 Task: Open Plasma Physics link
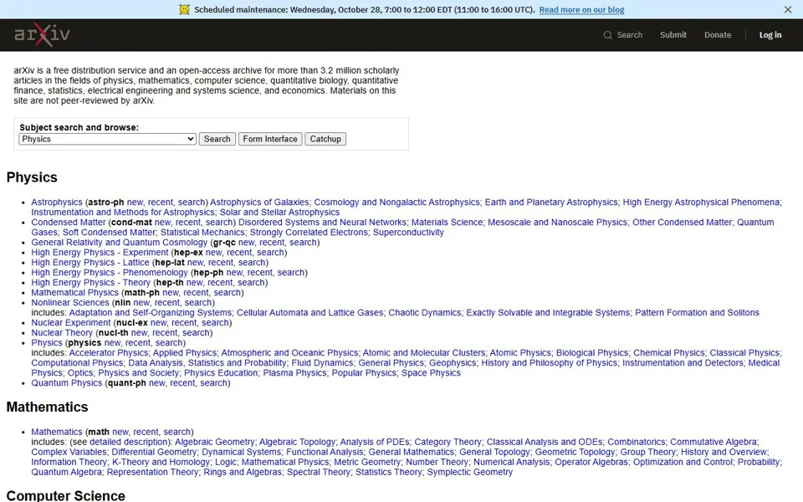(294, 373)
